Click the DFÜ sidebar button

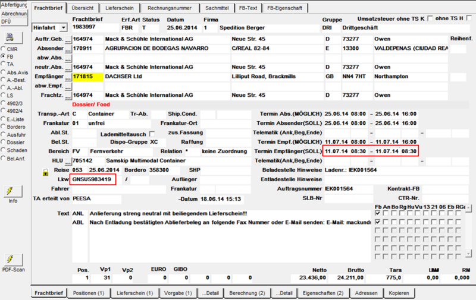point(14,21)
